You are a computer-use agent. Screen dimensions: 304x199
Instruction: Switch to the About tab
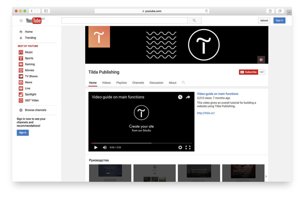(172, 83)
